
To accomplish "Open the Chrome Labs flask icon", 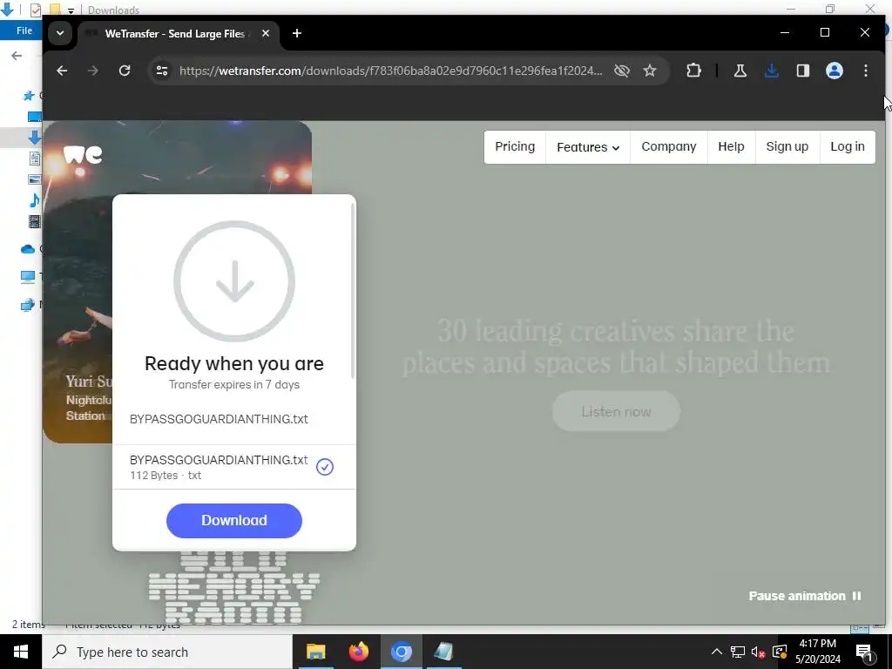I will [x=740, y=71].
